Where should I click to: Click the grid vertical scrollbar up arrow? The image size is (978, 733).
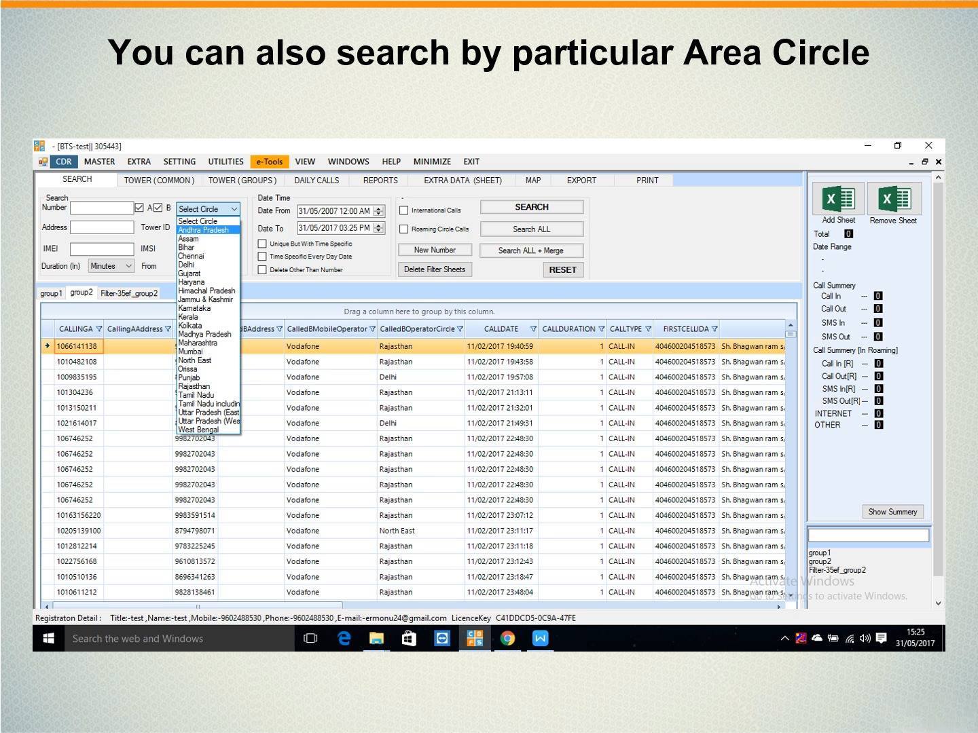(x=791, y=325)
